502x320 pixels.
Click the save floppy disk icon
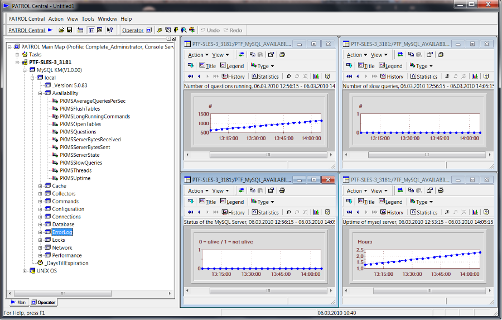[x=69, y=30]
